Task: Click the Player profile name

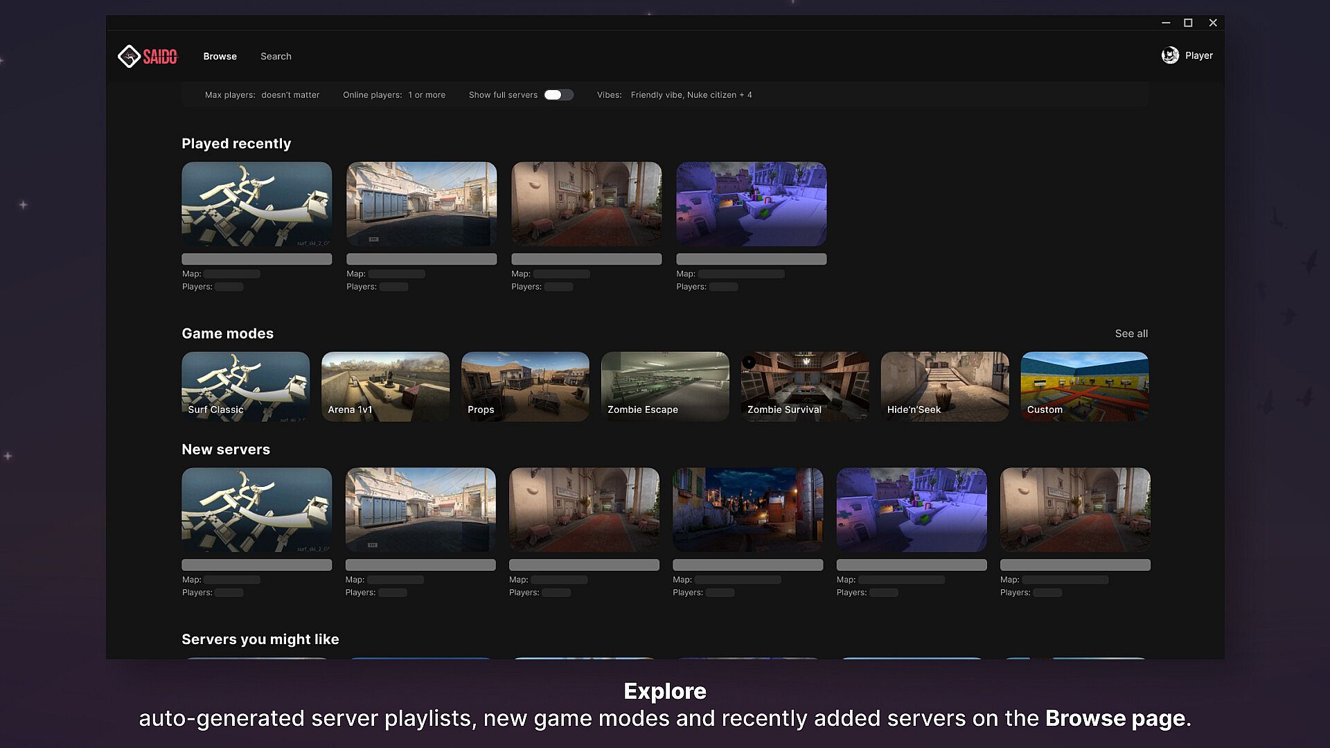Action: click(1198, 55)
